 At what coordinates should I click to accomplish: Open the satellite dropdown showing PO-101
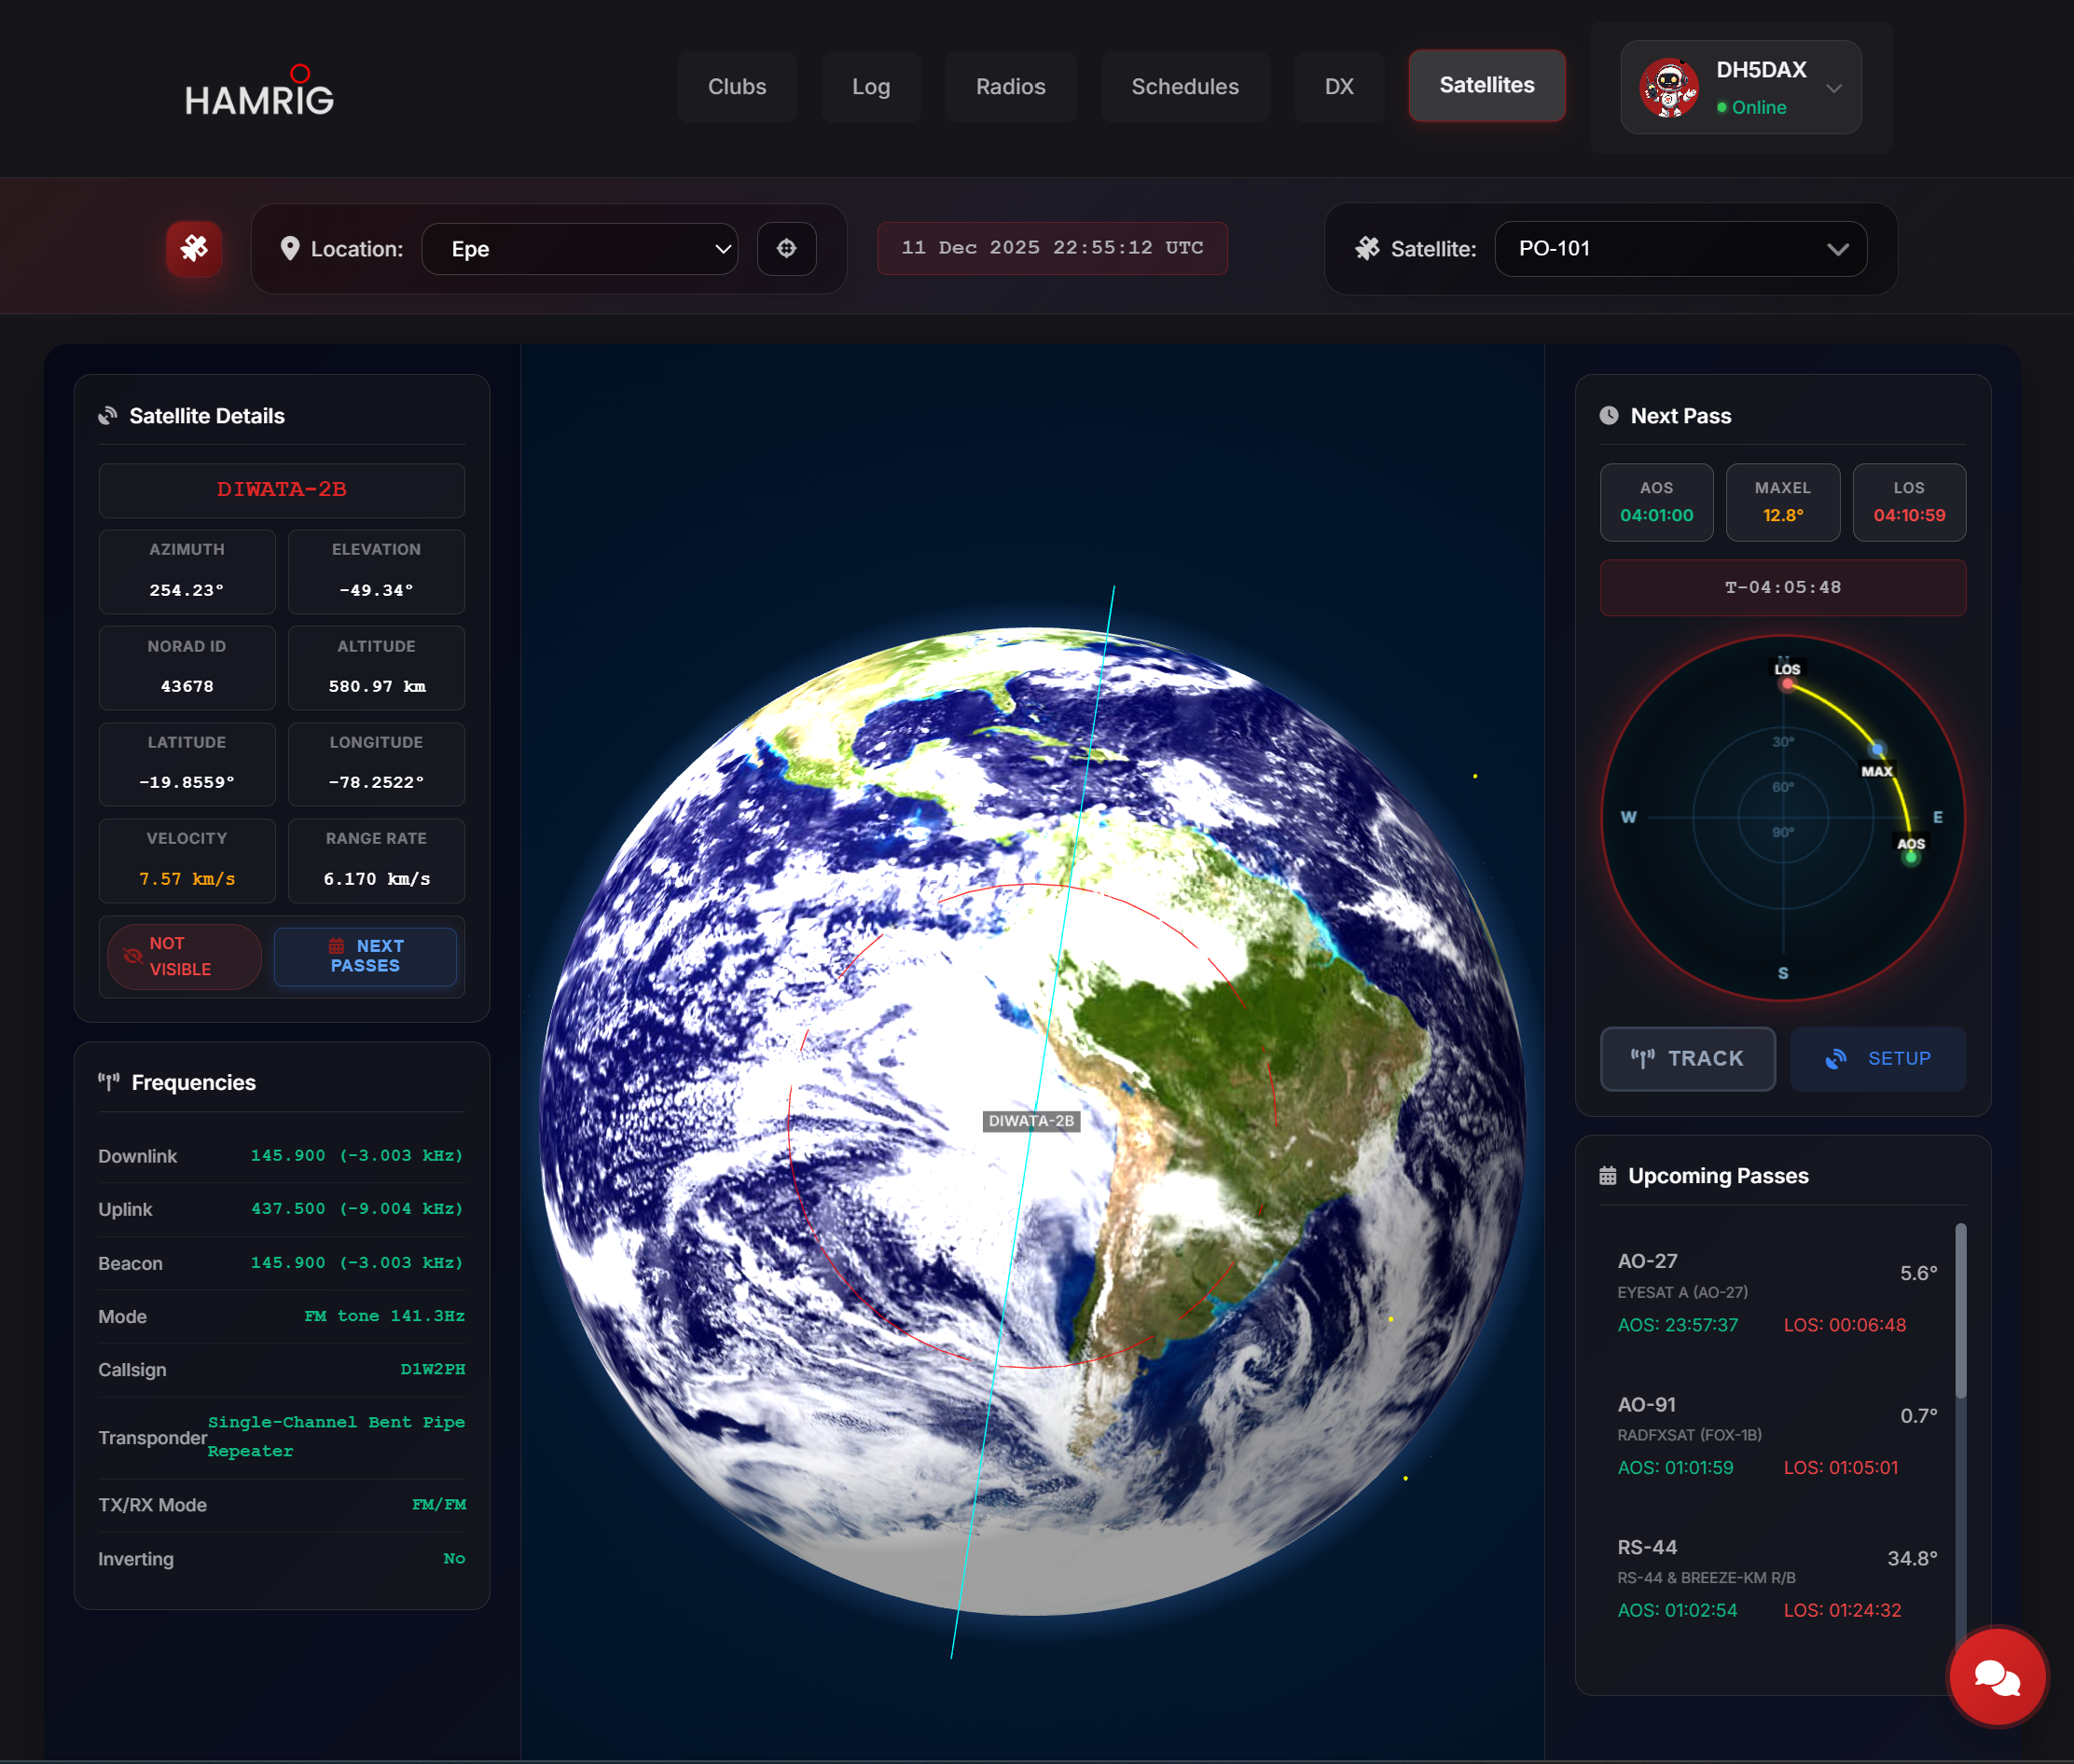1679,249
